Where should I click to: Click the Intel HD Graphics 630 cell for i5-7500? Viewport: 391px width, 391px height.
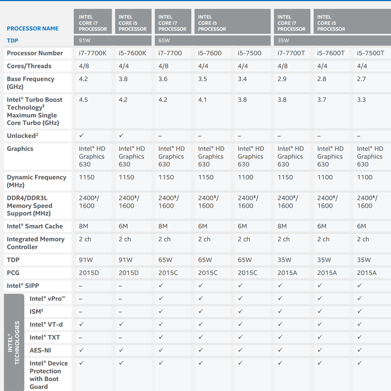pos(250,156)
